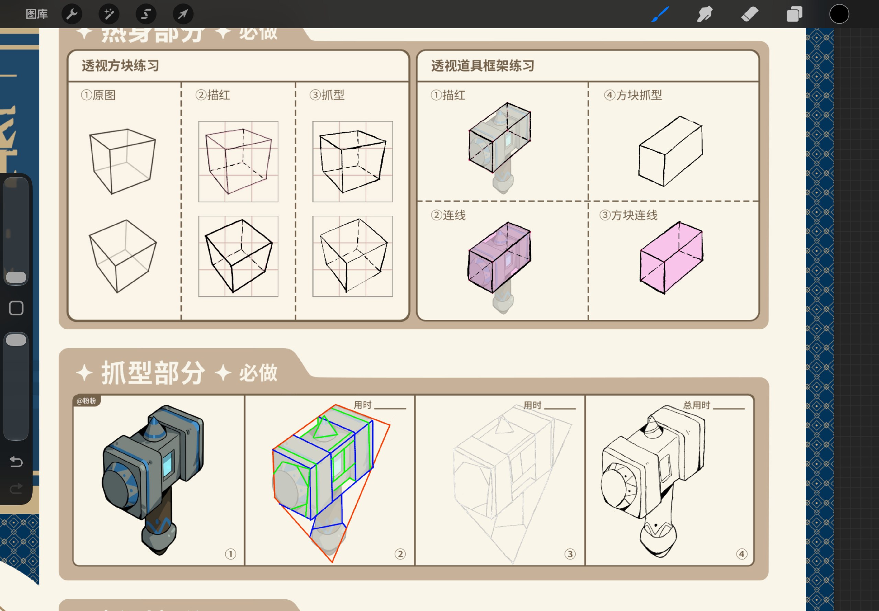Select the Transform arrow tool
The width and height of the screenshot is (879, 611).
point(183,14)
